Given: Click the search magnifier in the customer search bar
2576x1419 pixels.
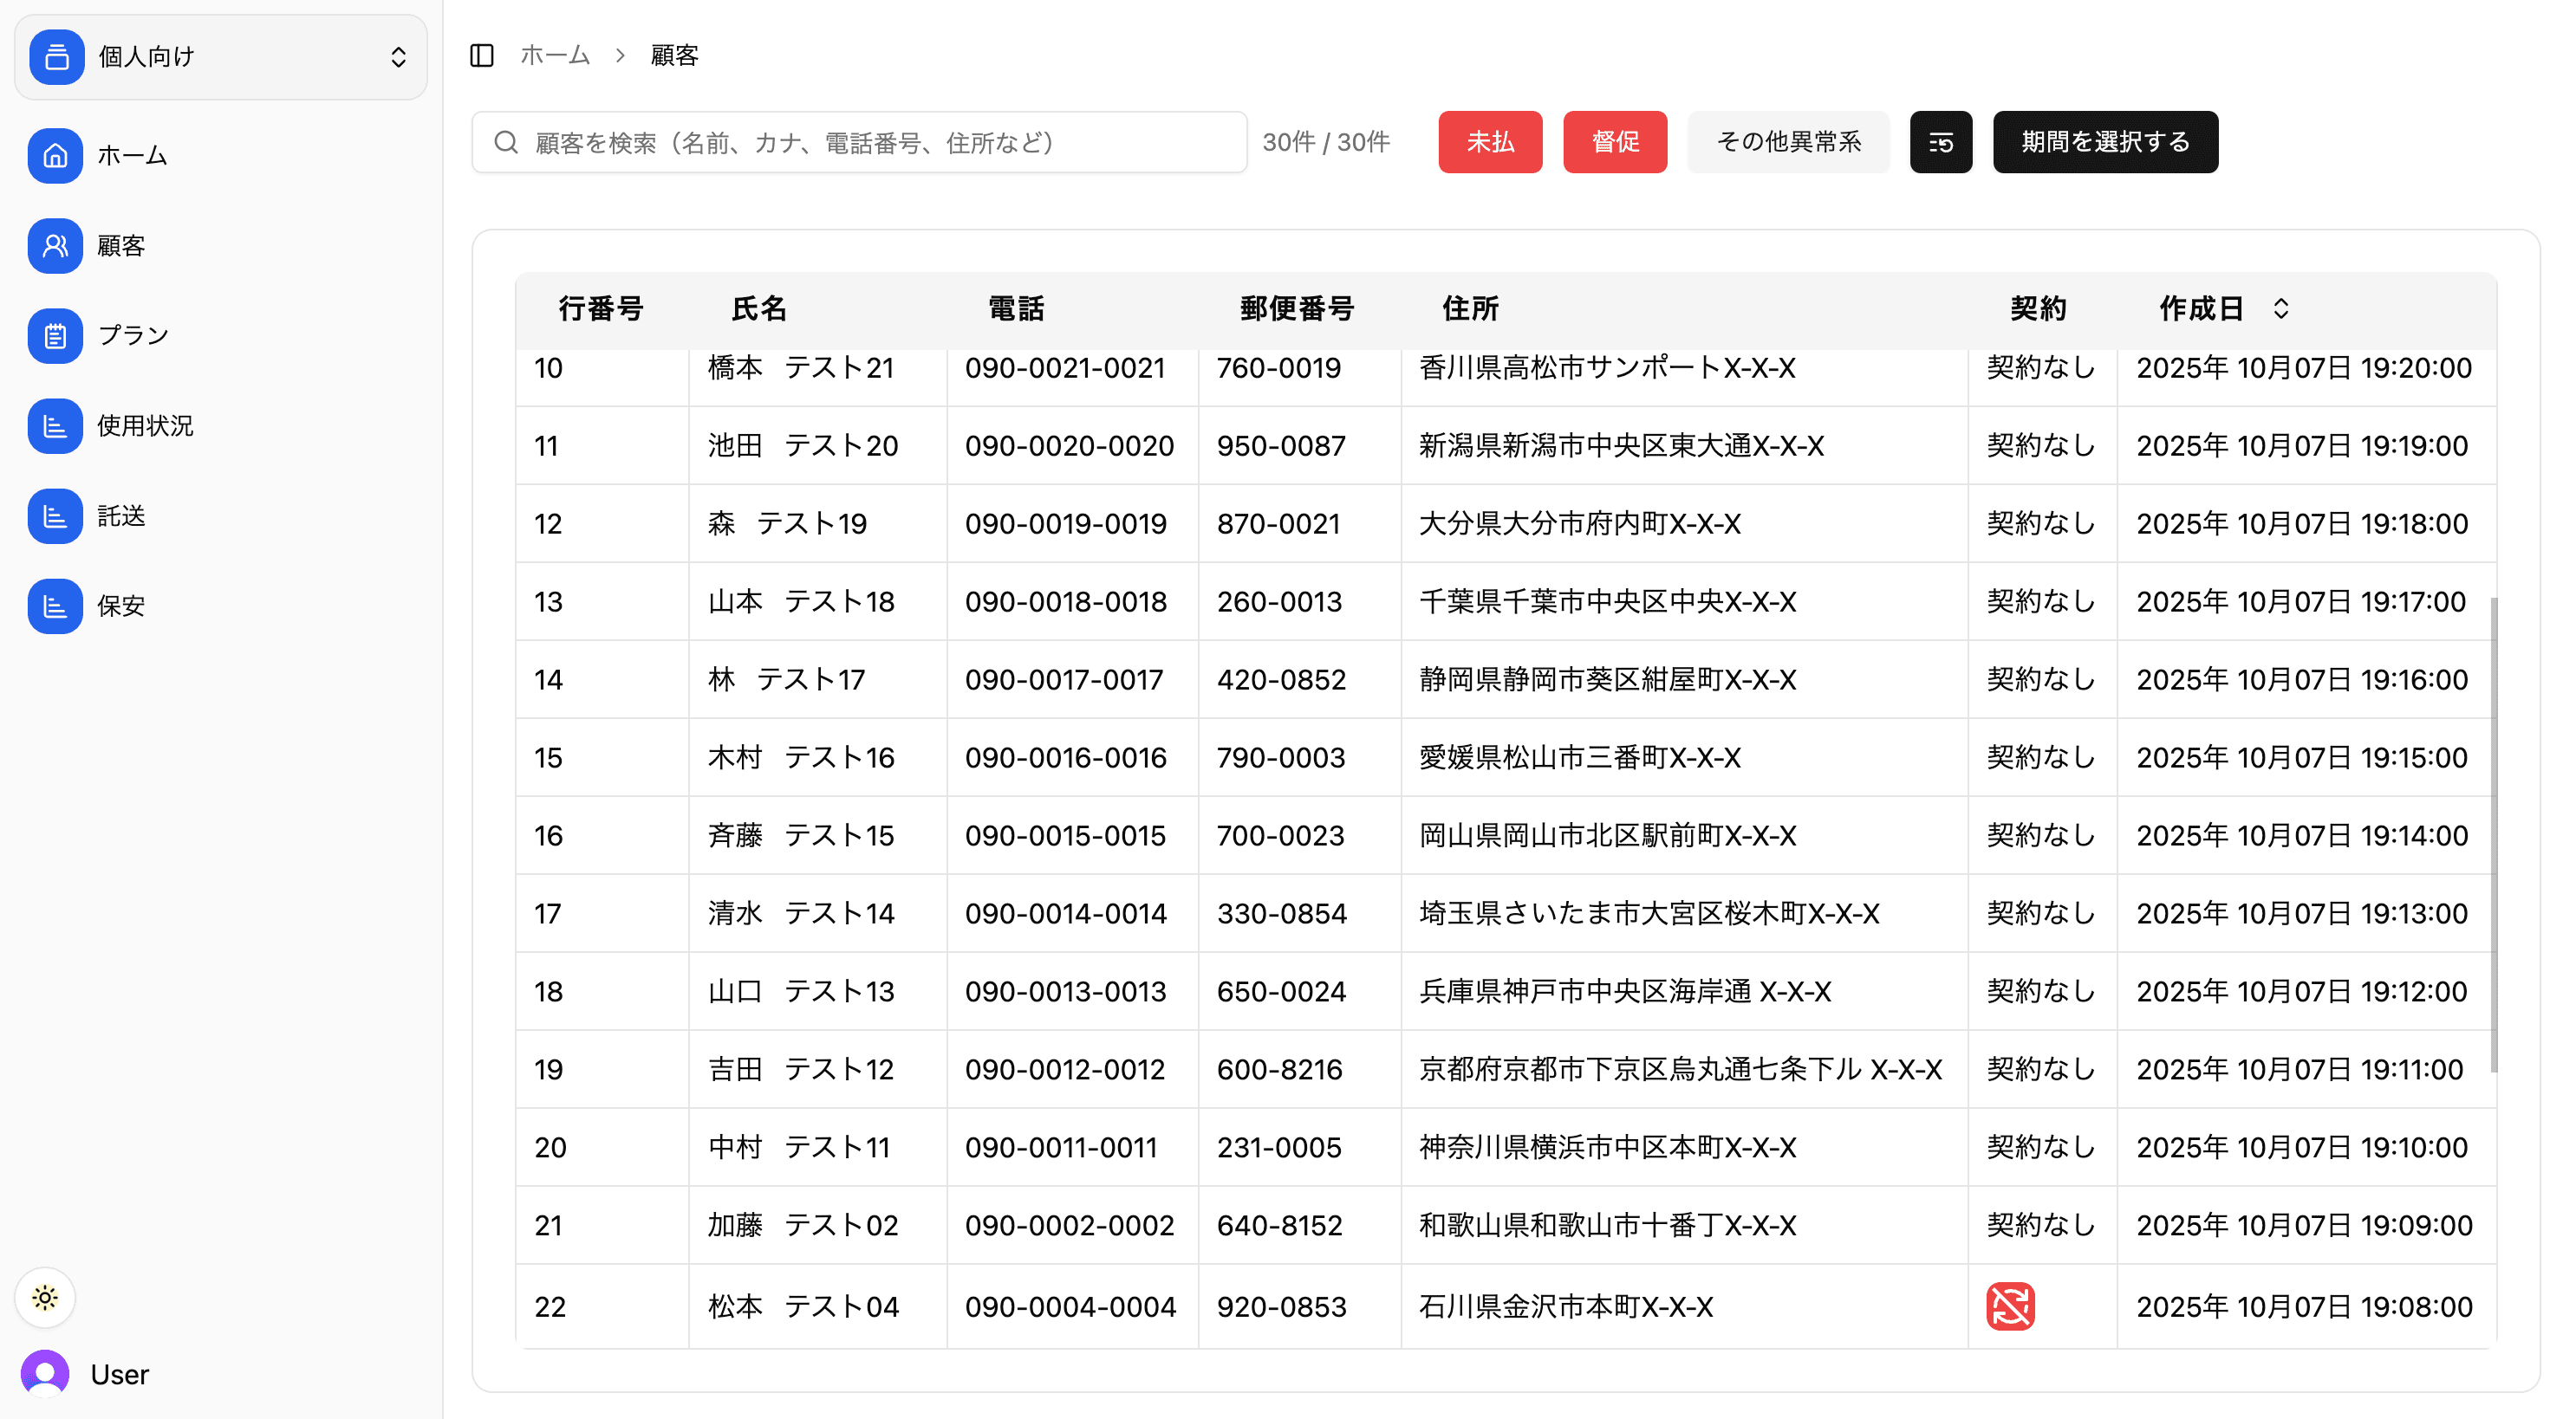Looking at the screenshot, I should [505, 142].
